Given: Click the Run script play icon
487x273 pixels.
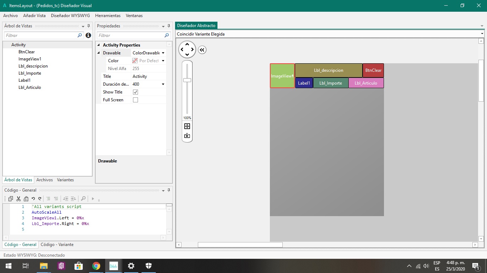Looking at the screenshot, I should point(93,199).
